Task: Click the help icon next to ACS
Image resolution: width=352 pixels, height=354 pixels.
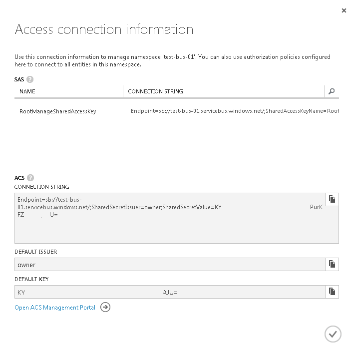Action: pos(30,178)
